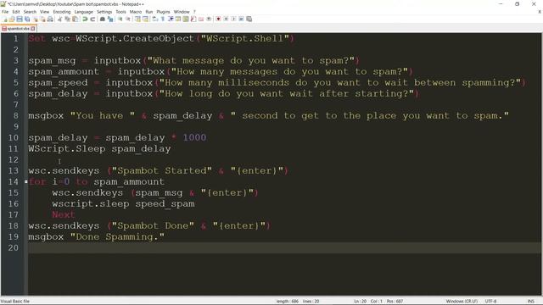Close the document using the toolbar Close icon
Screen dimensions: 543x305
click(35, 19)
